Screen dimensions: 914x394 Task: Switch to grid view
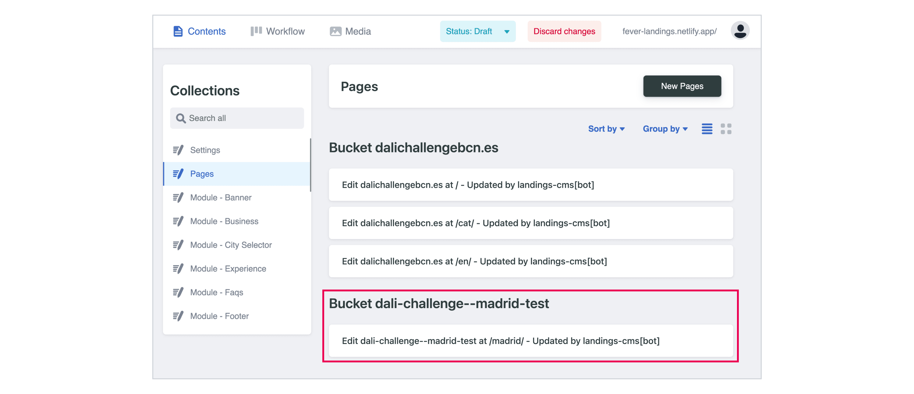click(726, 129)
